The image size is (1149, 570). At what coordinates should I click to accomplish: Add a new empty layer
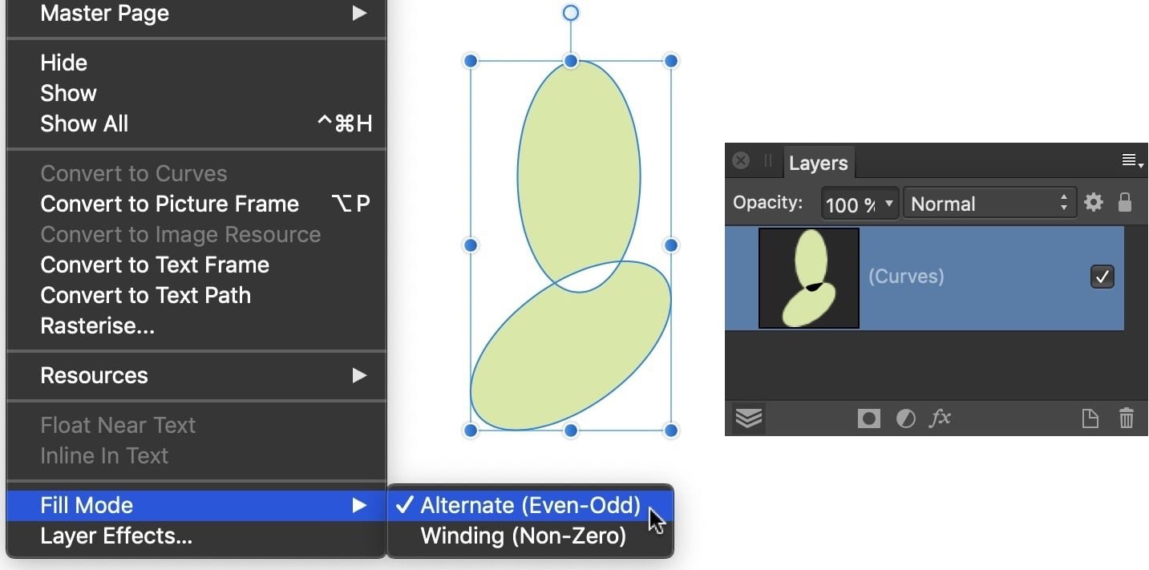[1090, 418]
